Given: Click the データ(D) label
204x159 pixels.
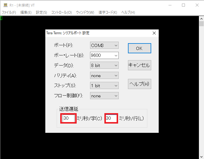Looking at the screenshot, I should [x=64, y=65].
